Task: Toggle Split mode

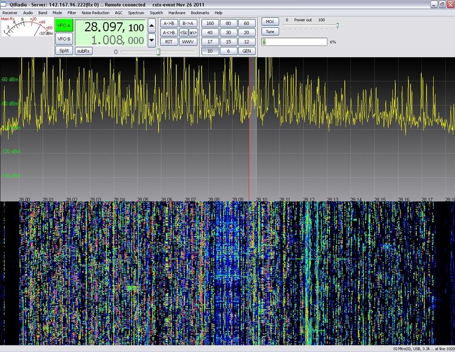Action: tap(63, 51)
